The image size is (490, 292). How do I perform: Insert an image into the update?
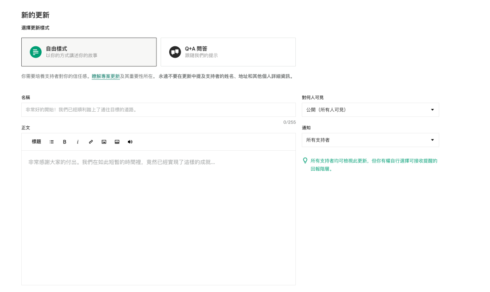pos(104,142)
